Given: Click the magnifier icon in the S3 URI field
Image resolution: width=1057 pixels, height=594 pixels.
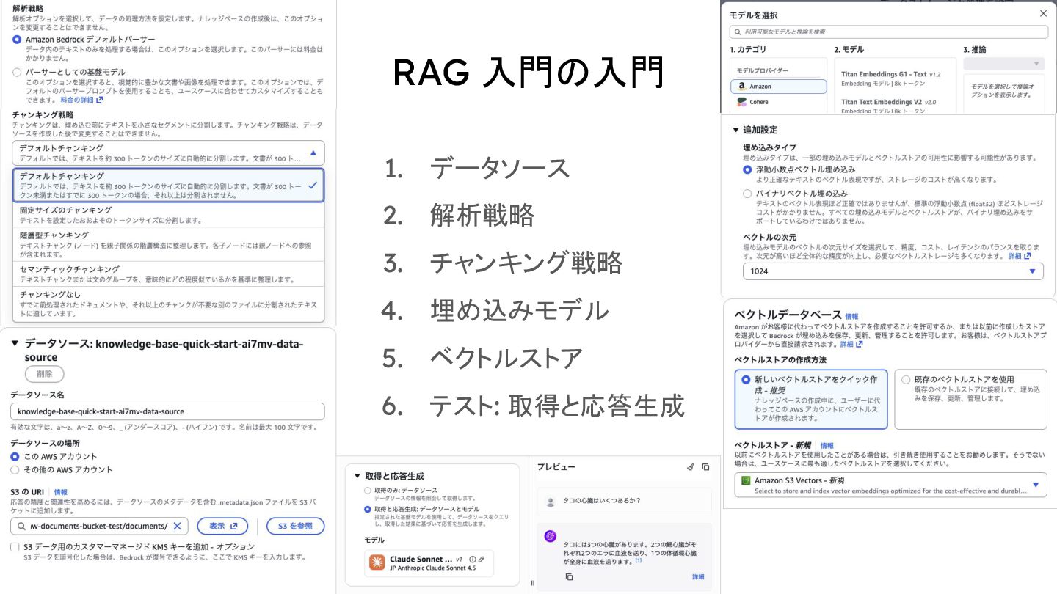Looking at the screenshot, I should coord(21,527).
